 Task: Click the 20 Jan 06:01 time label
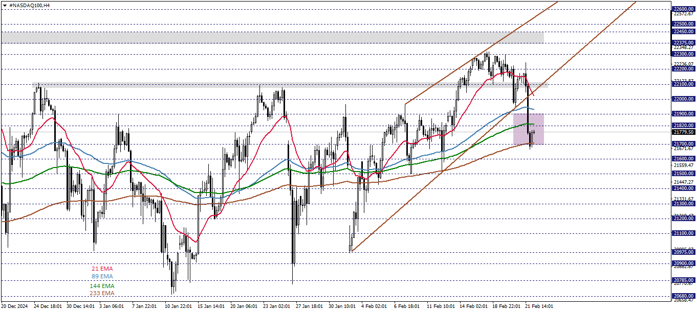coord(245,306)
